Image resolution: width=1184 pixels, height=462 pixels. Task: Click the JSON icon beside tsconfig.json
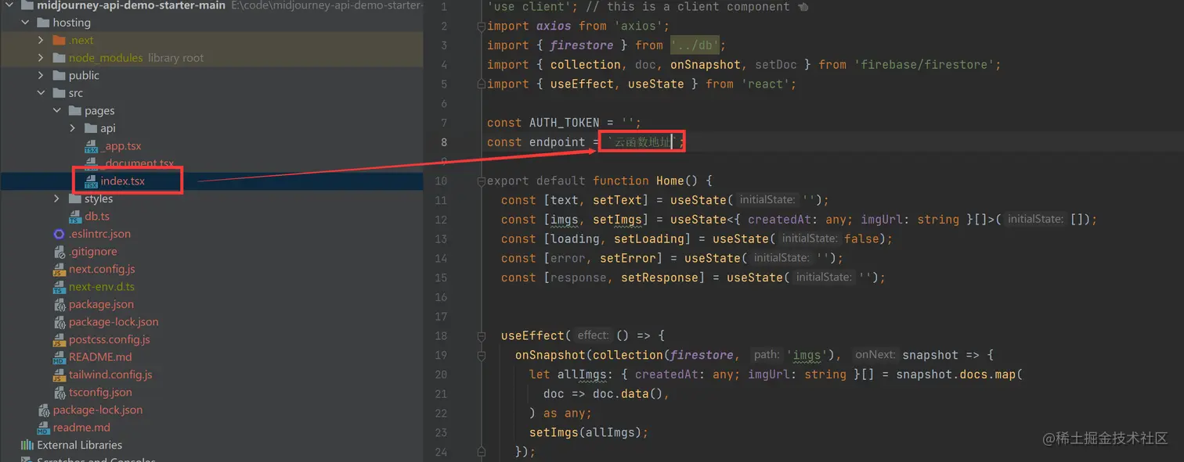[x=60, y=392]
